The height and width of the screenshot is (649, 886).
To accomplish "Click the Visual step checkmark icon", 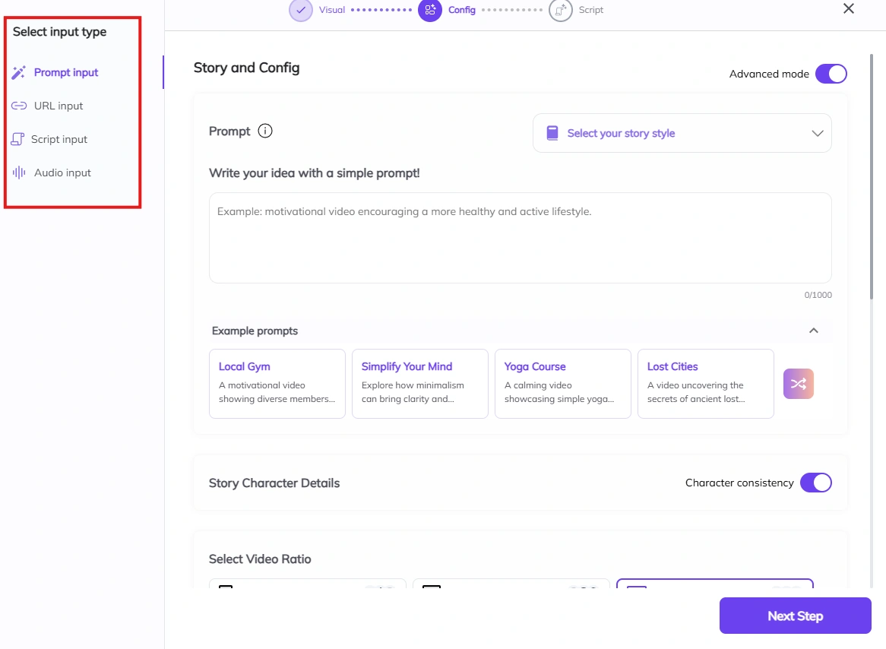I will click(x=301, y=10).
